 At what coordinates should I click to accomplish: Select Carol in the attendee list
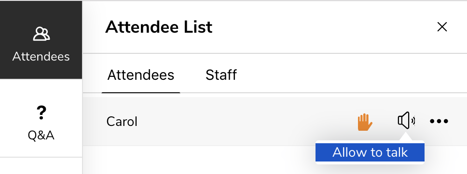pos(275,121)
